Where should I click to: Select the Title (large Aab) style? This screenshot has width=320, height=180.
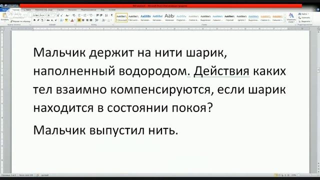click(169, 17)
